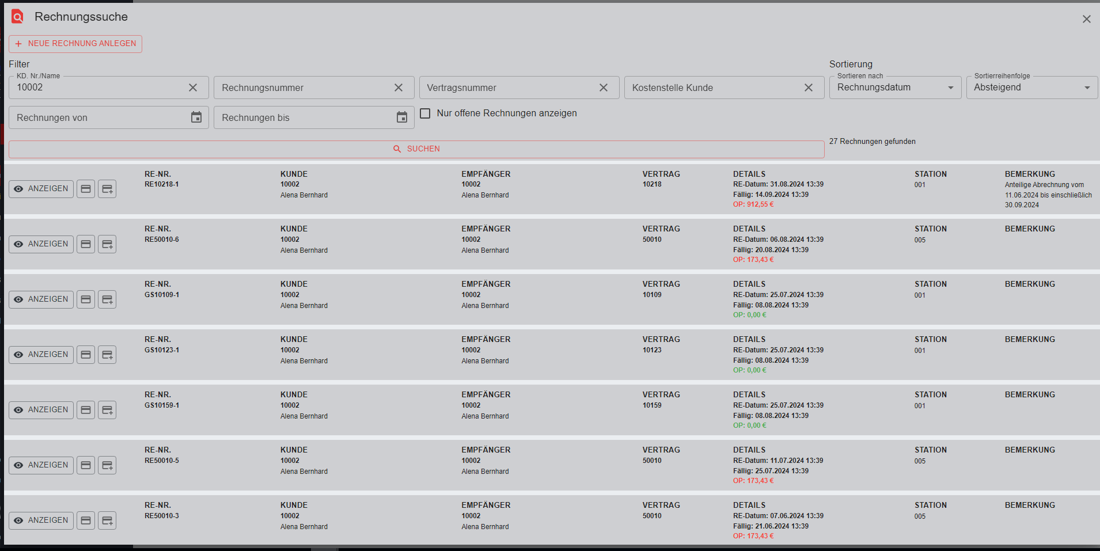Click payment card icon for invoice RE10218-1

point(86,189)
